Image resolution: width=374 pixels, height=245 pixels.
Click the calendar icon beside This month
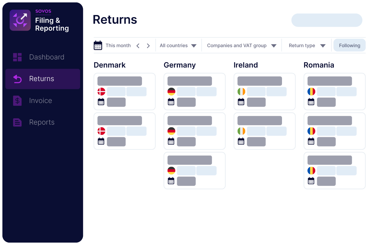[98, 45]
